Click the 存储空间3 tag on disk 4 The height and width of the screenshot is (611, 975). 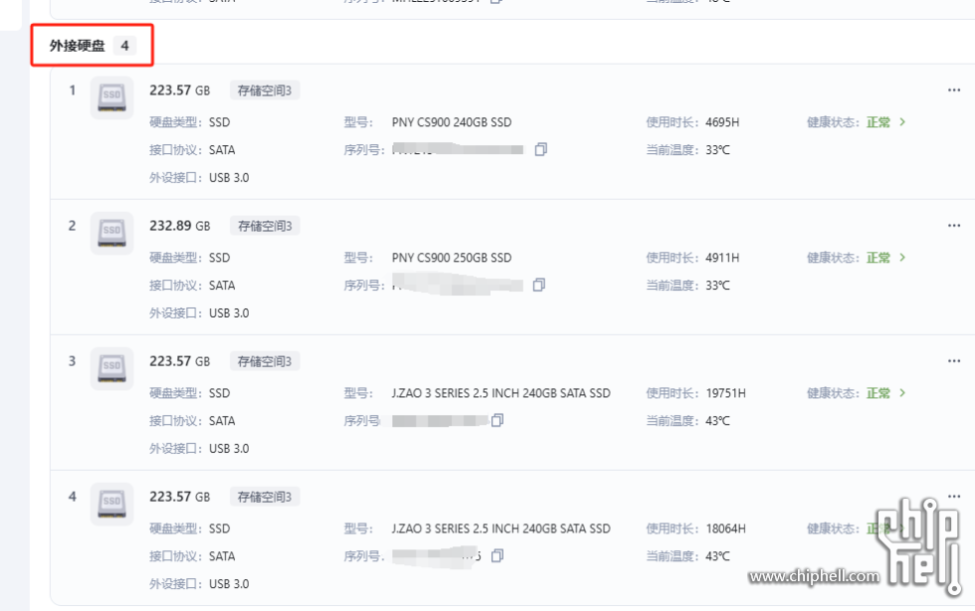[x=265, y=497]
